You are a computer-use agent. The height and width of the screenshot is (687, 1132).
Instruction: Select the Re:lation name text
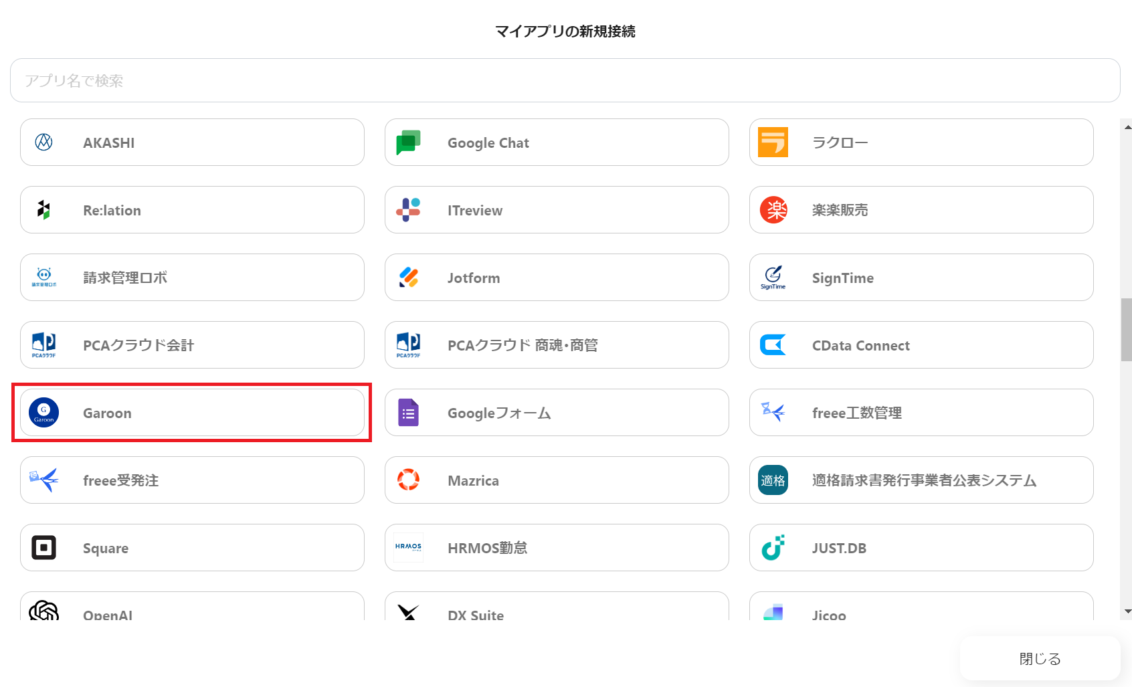[112, 210]
